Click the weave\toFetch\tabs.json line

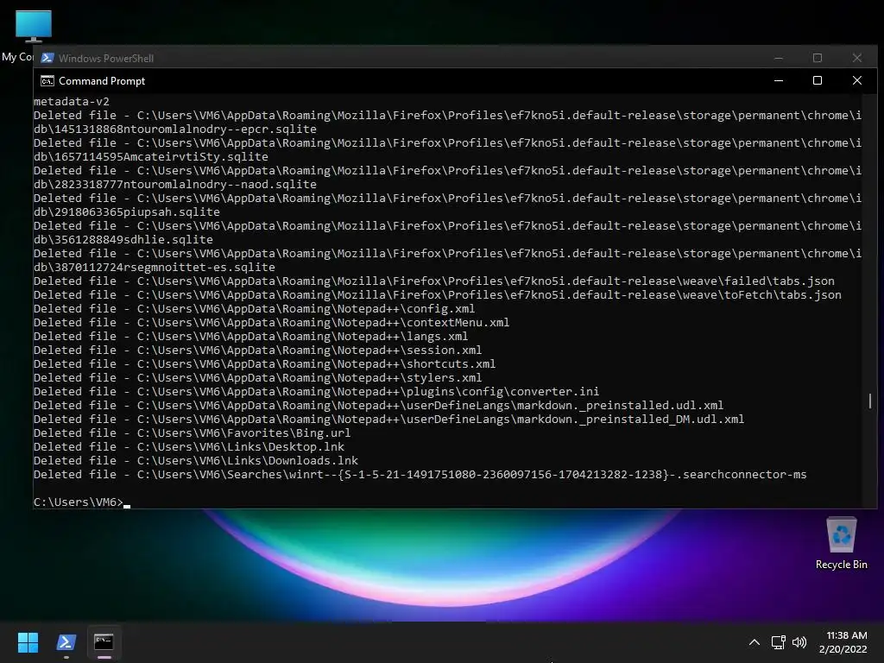[x=438, y=295]
